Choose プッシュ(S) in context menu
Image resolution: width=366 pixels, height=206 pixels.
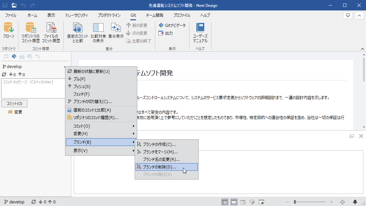(x=101, y=86)
